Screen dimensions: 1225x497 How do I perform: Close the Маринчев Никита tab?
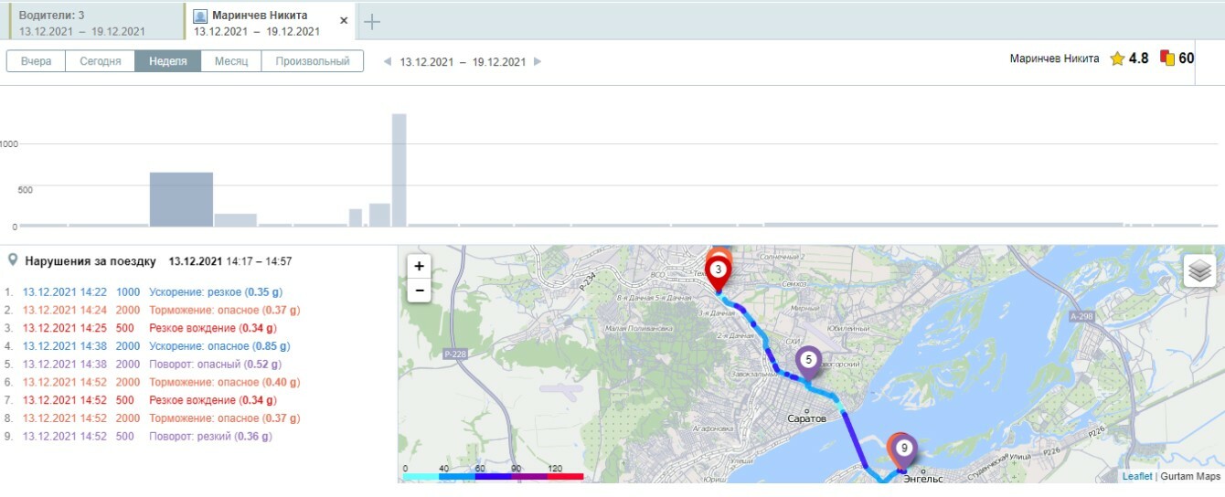coord(344,20)
